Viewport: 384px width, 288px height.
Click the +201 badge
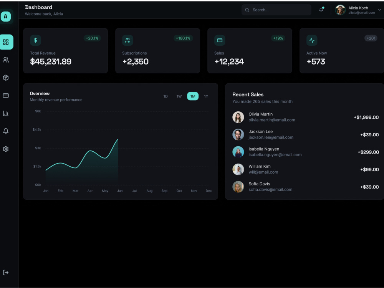click(371, 38)
